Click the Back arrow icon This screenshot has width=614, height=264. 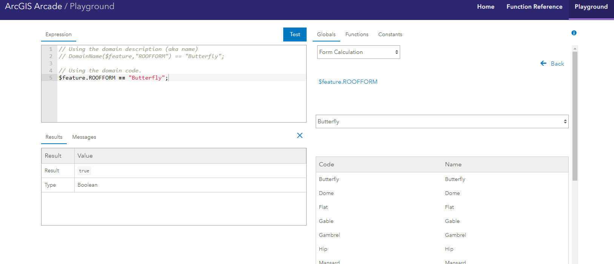pos(543,63)
